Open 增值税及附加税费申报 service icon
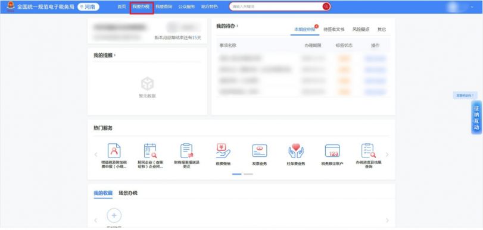Viewport: 483px width, 230px height. (x=114, y=151)
